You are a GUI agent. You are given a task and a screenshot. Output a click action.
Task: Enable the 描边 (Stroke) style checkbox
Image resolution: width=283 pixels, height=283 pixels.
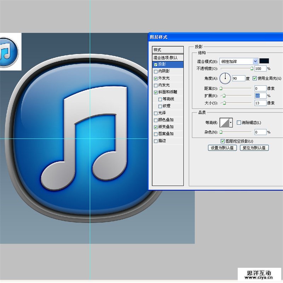point(156,141)
